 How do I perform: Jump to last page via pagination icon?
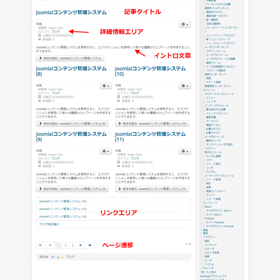pos(90,245)
